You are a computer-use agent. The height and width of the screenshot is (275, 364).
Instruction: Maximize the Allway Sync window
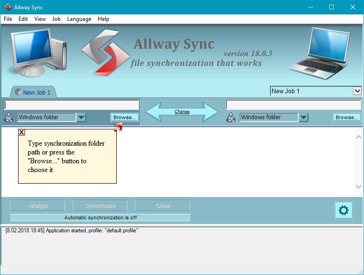point(332,7)
